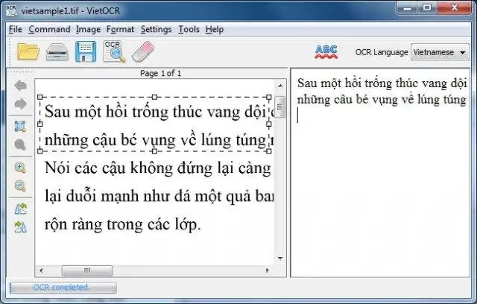Viewport: 477px width, 304px height.
Task: Rotate image clockwise
Action: (20, 227)
